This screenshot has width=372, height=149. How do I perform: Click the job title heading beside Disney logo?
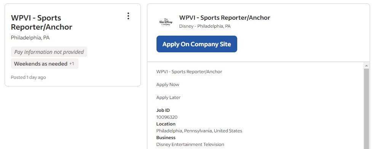224,18
